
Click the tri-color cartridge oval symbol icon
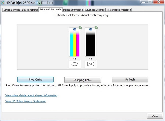75,64
